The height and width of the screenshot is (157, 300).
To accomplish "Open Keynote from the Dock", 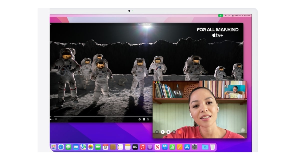I will point(165,147).
